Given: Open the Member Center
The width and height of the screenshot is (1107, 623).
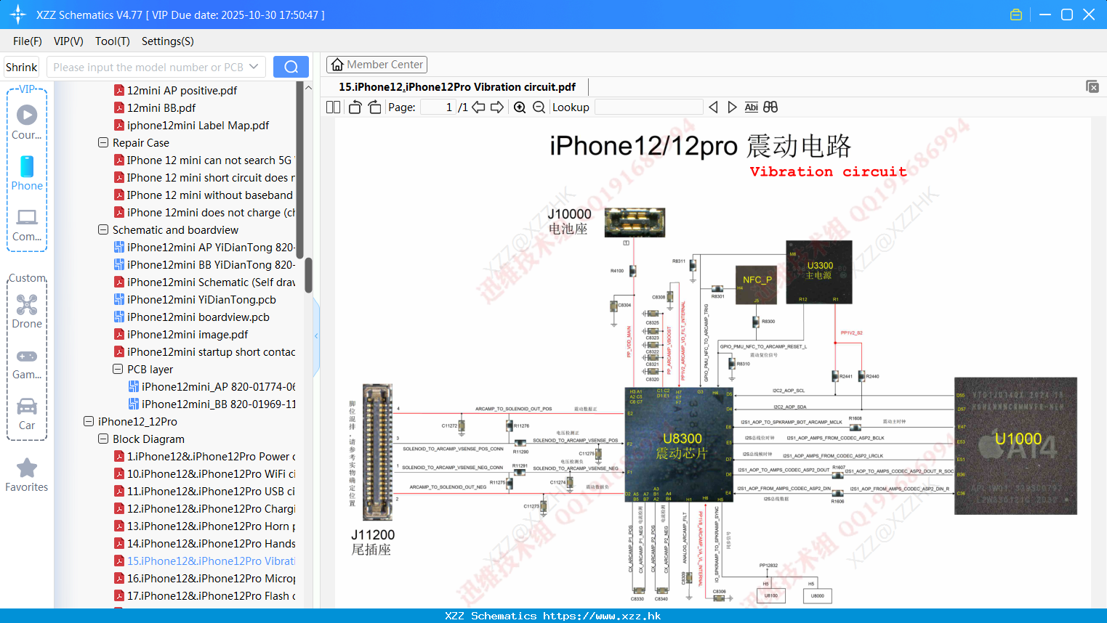Looking at the screenshot, I should coord(377,65).
